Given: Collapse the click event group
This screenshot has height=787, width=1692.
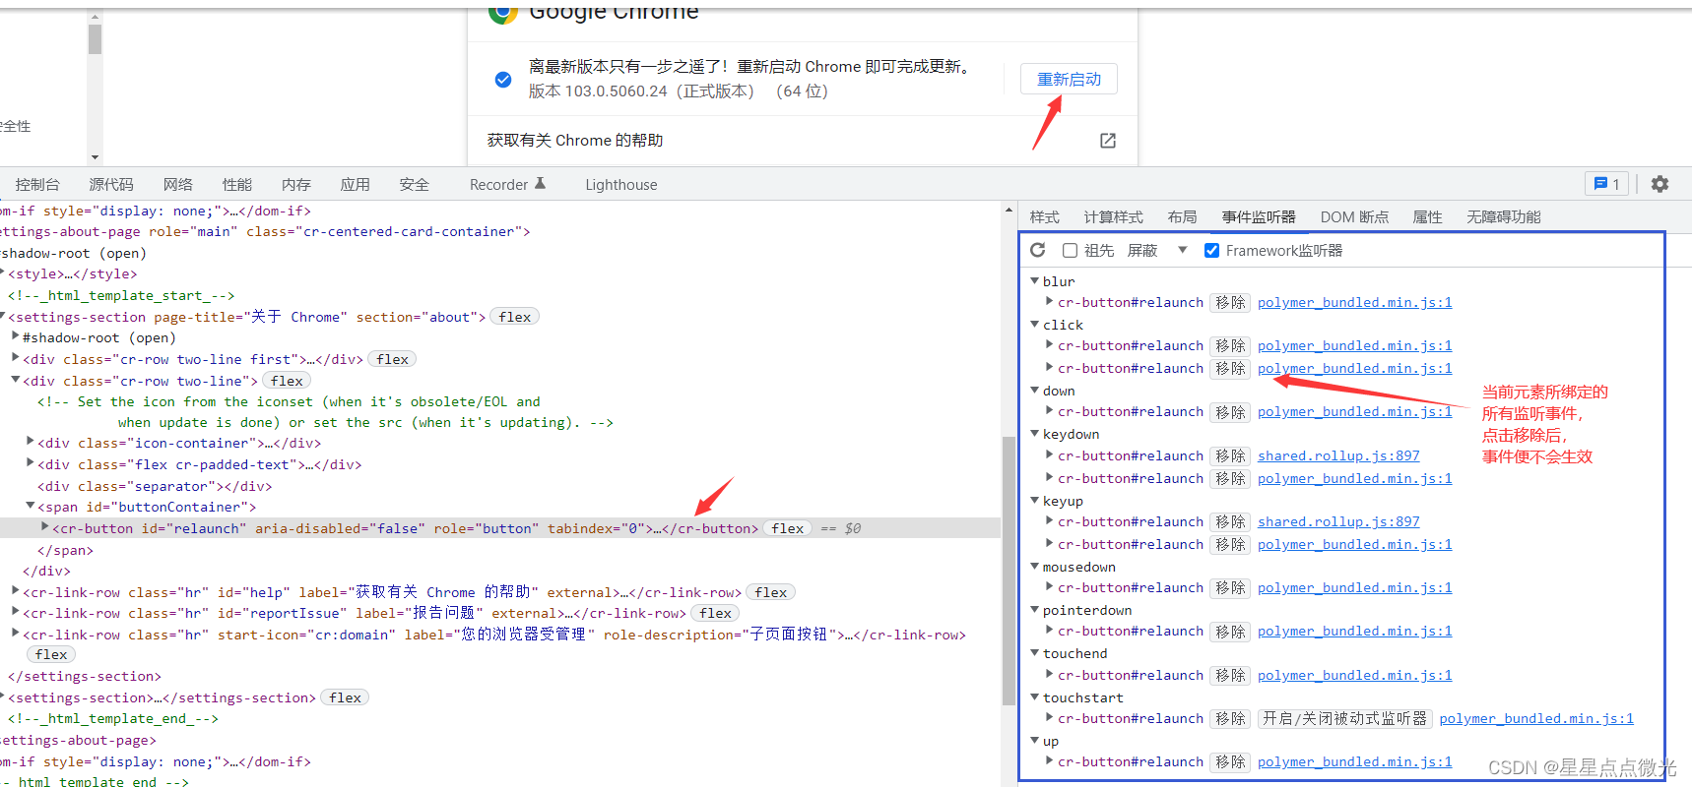Looking at the screenshot, I should [1034, 325].
